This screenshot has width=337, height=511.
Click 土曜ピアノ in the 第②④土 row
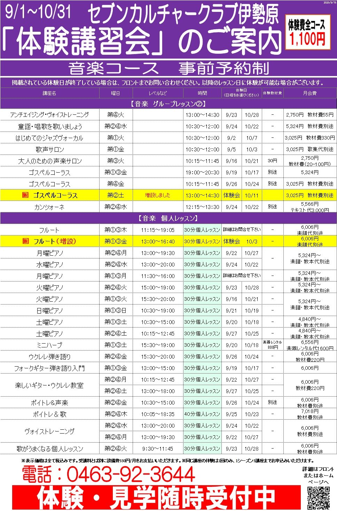(49, 333)
